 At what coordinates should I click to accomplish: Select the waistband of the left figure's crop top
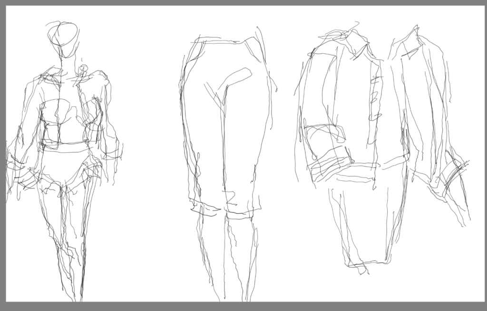tap(65, 147)
